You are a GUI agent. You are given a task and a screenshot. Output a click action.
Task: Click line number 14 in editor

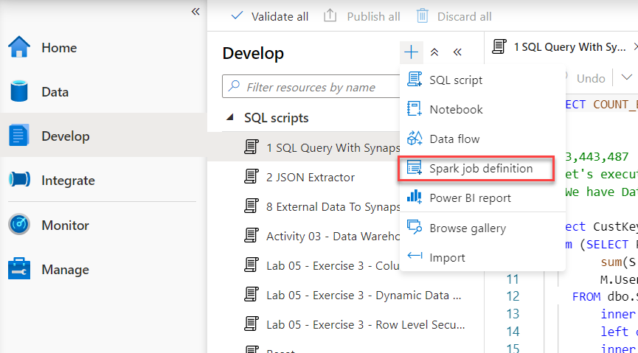coord(513,332)
